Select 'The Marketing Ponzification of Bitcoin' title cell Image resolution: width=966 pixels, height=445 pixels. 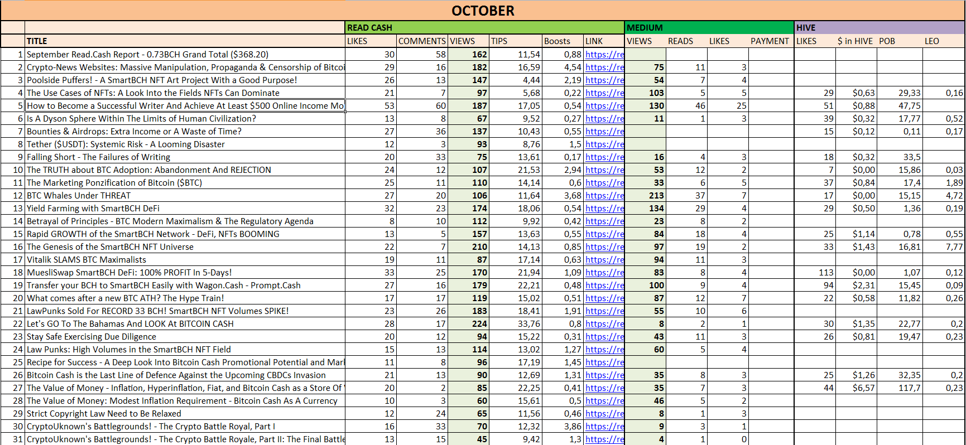[x=185, y=183]
